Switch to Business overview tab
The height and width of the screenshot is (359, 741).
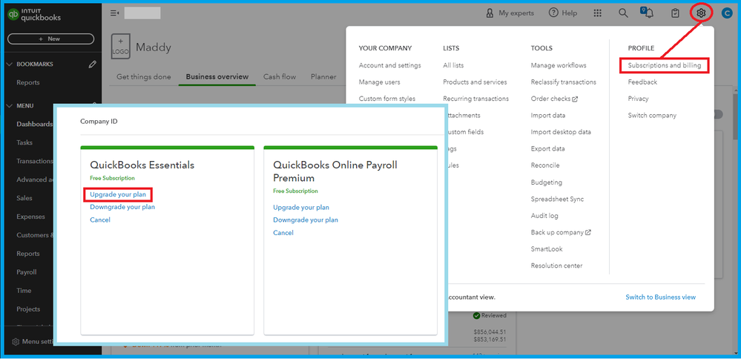coord(217,76)
